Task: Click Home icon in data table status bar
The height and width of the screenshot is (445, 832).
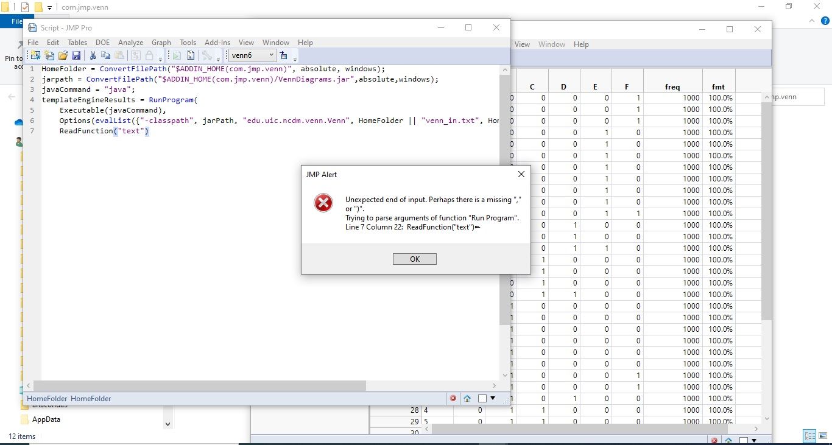Action: [x=728, y=440]
